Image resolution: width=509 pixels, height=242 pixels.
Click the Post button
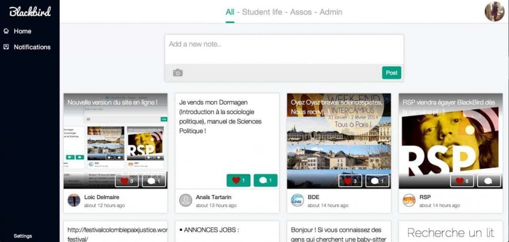click(392, 73)
